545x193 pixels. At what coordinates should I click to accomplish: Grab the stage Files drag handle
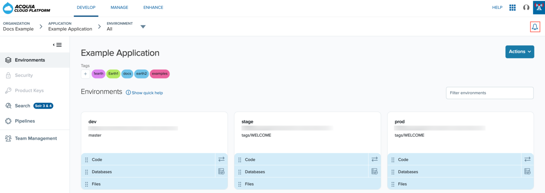coord(239,184)
